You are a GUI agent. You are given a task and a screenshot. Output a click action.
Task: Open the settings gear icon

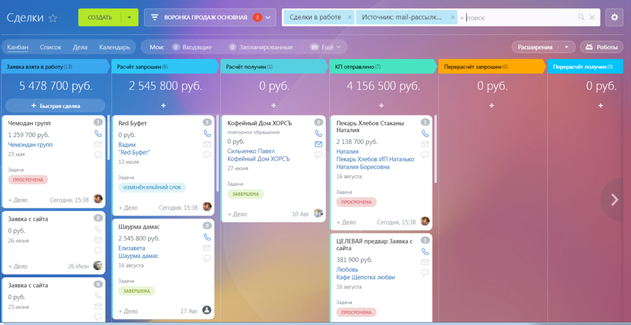click(x=614, y=17)
